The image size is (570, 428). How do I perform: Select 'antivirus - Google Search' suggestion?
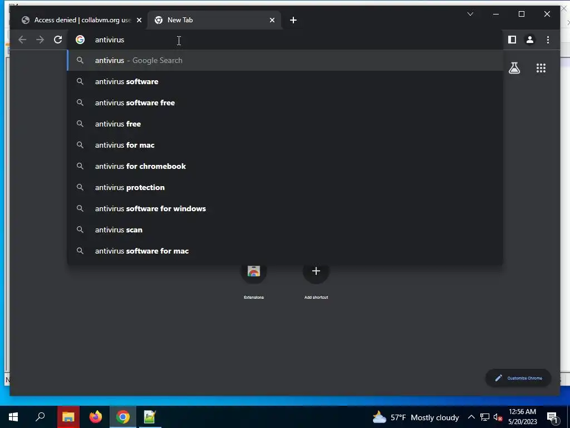click(286, 60)
